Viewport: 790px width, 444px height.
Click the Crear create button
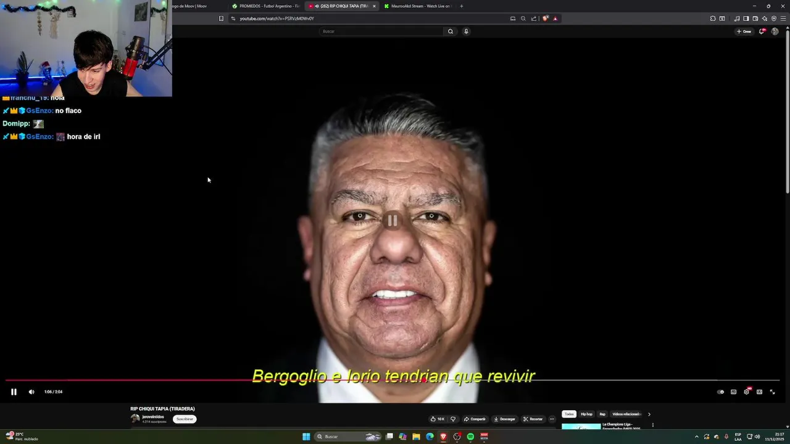744,31
